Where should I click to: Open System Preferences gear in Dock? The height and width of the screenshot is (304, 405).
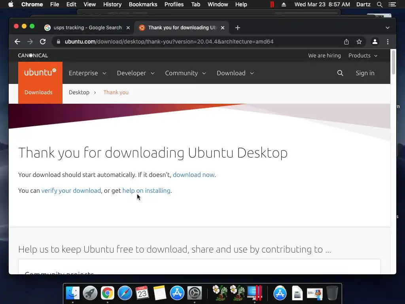194,293
